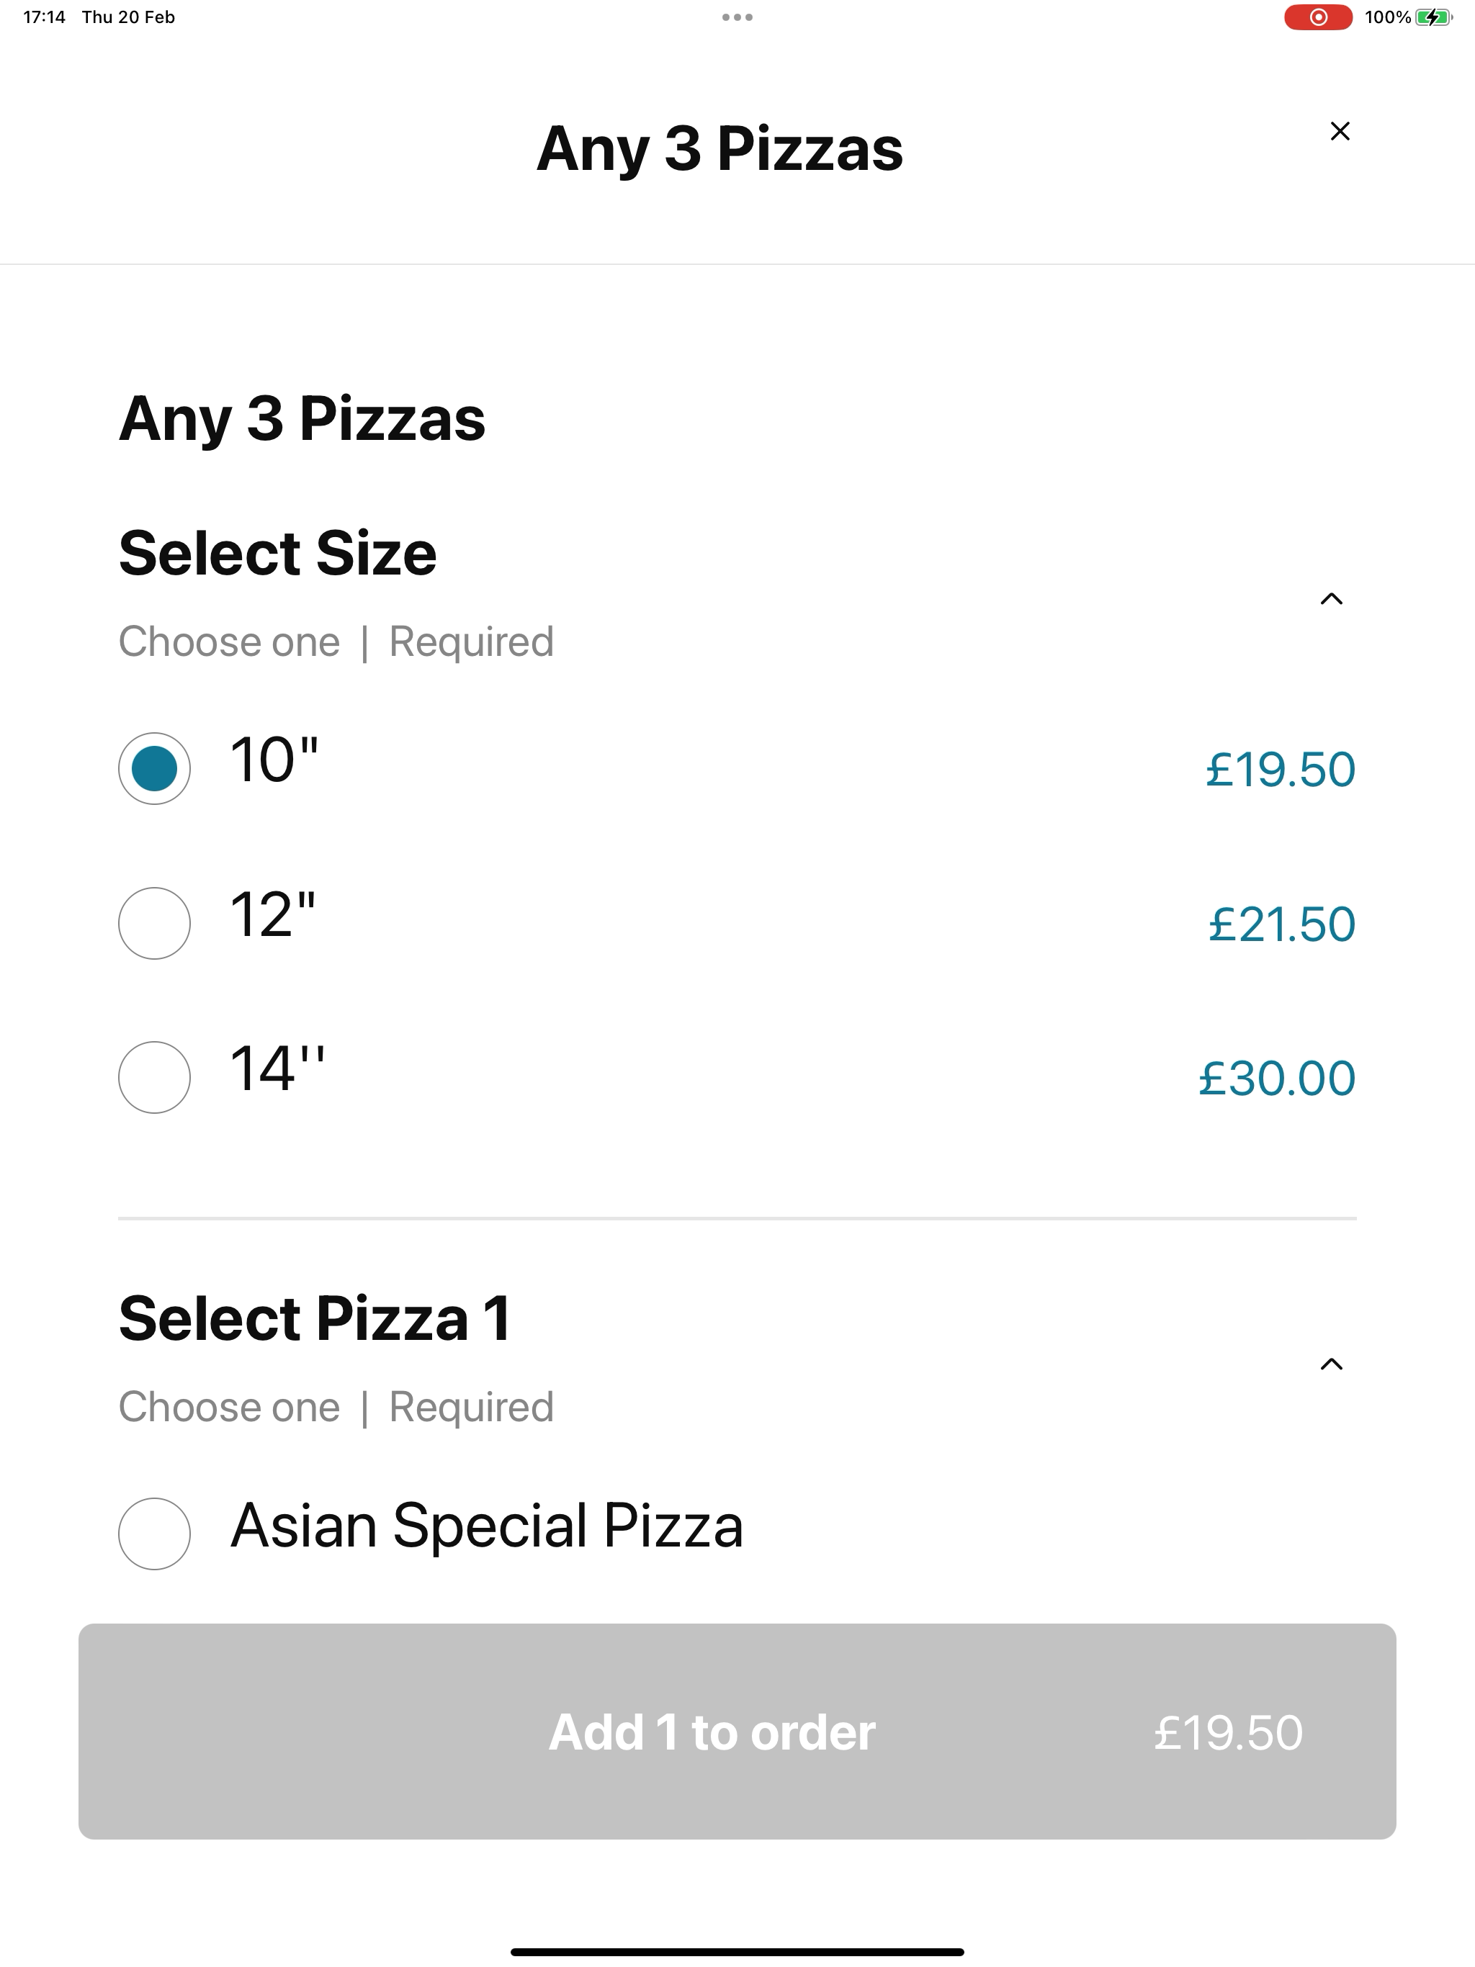Tap the screen recording indicator
Image resolution: width=1475 pixels, height=1967 pixels.
click(x=1317, y=17)
